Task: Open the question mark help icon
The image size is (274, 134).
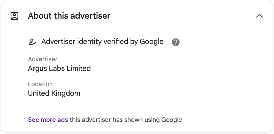Action: [176, 42]
